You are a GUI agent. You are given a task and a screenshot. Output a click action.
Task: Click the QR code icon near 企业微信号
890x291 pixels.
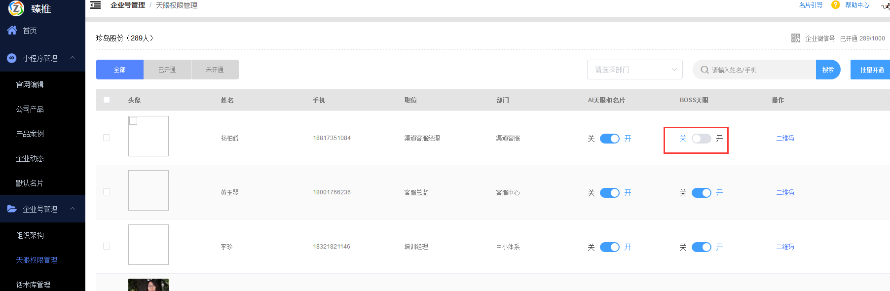[x=795, y=38]
